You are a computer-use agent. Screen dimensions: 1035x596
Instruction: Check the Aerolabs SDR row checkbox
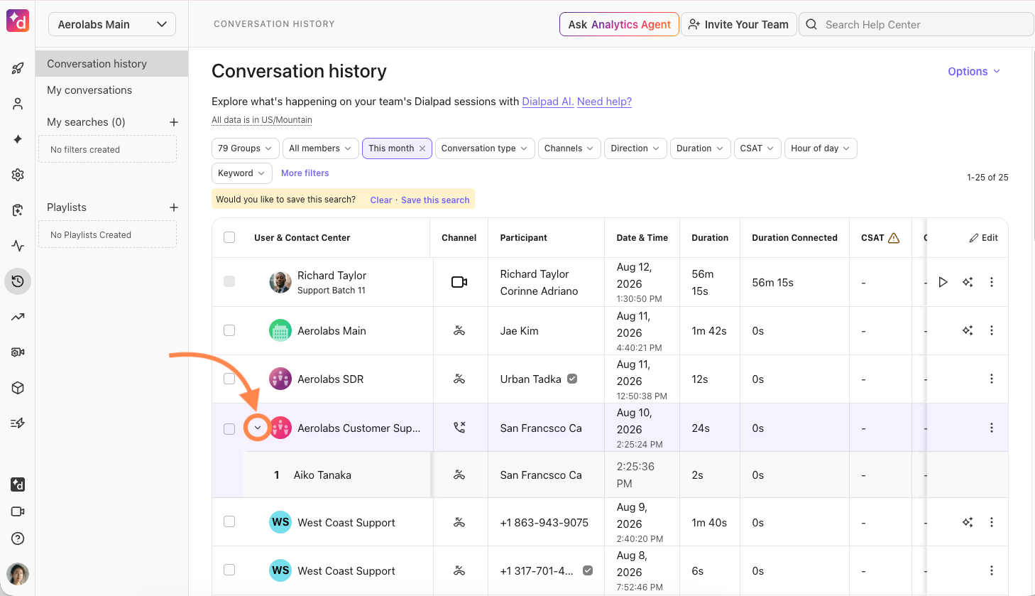(229, 379)
